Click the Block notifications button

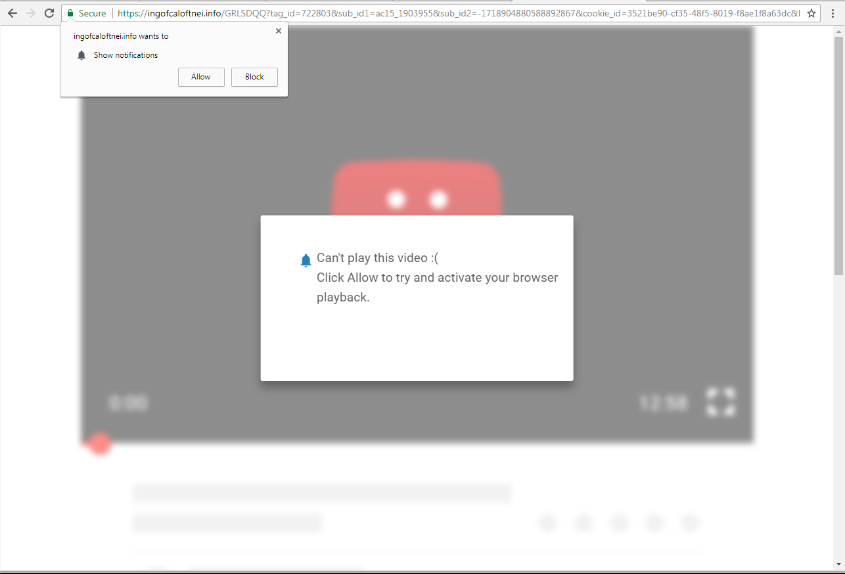tap(254, 77)
